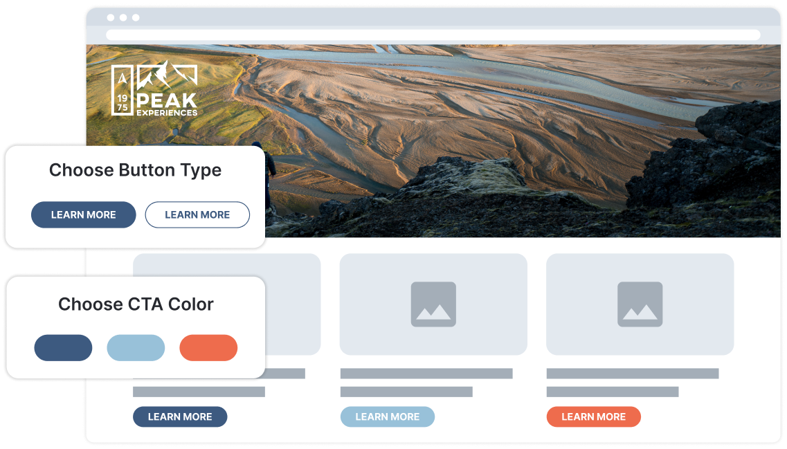Choose the orange CTA color
The height and width of the screenshot is (449, 787).
coord(208,348)
